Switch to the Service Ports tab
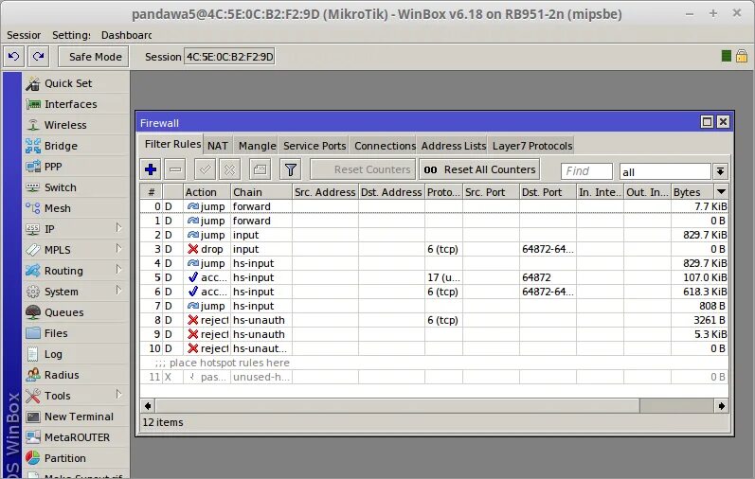 click(315, 146)
